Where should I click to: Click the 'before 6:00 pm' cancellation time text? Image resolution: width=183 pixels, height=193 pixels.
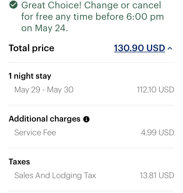click(x=130, y=17)
